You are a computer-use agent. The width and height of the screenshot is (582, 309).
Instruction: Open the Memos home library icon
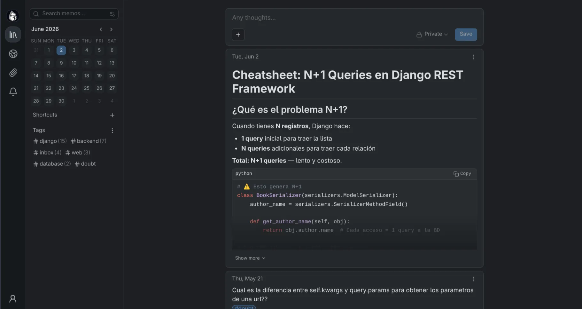coord(13,35)
